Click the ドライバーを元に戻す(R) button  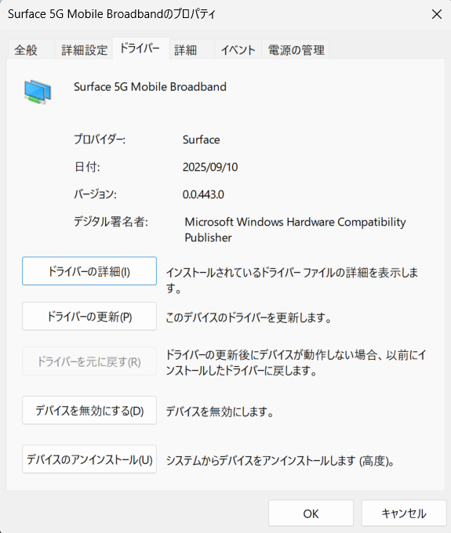tap(89, 361)
